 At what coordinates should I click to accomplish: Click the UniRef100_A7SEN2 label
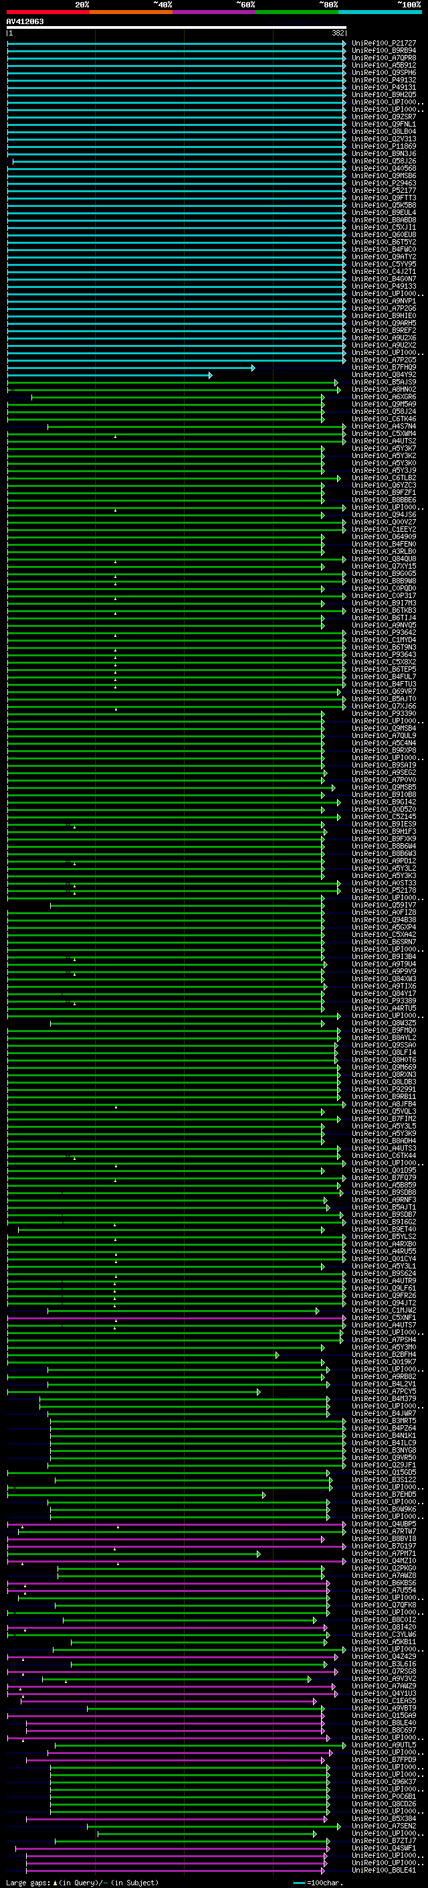pos(384,1826)
